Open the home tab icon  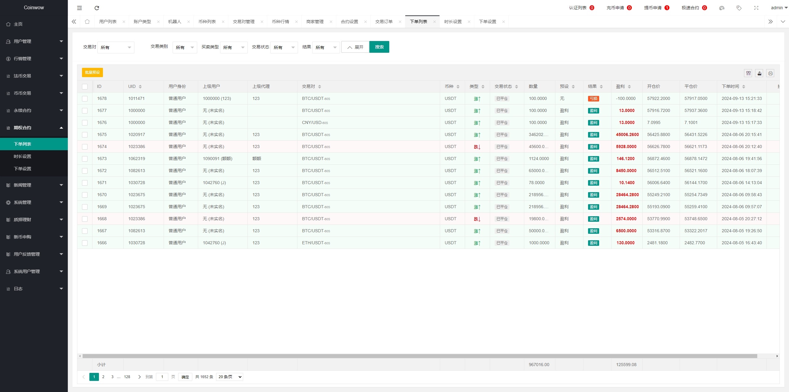87,22
